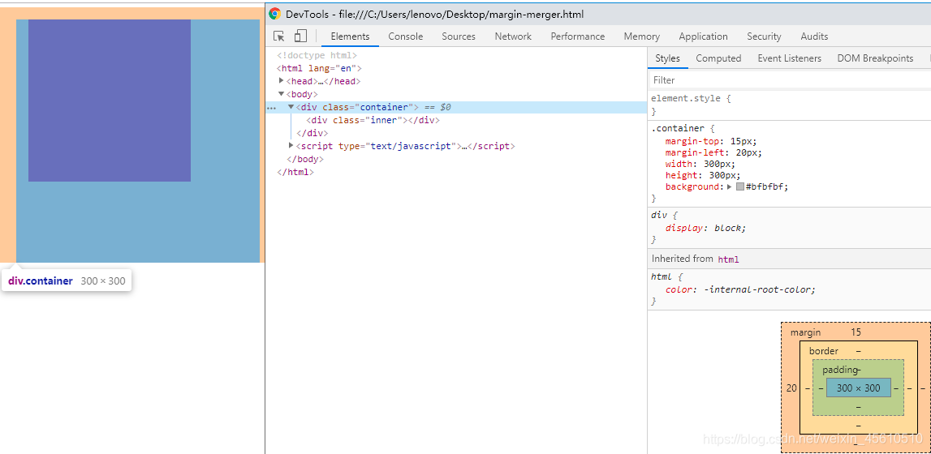Screen dimensions: 931x454
Task: Click the margin top value 15 in box model
Action: tap(856, 332)
